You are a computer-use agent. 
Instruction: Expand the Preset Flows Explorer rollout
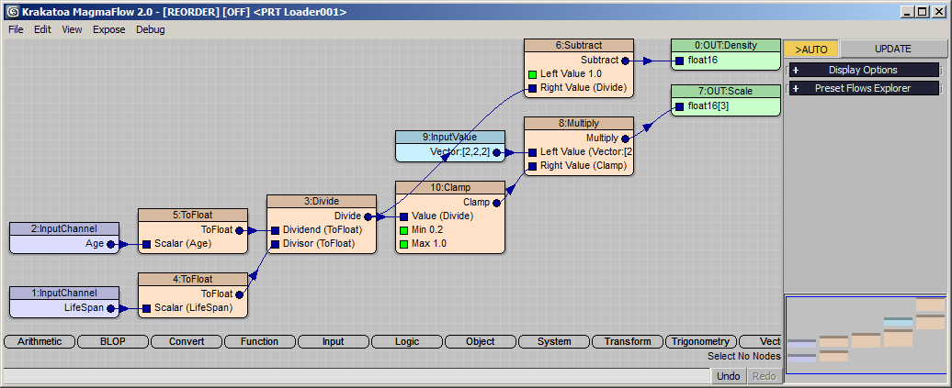864,88
